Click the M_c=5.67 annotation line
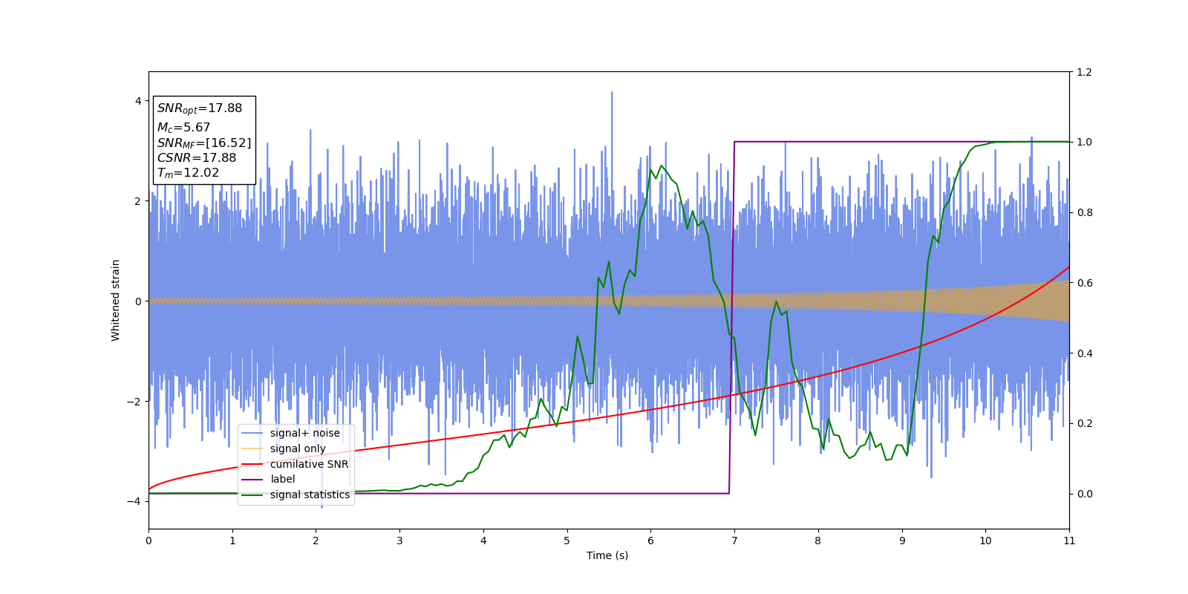1188x594 pixels. pyautogui.click(x=183, y=128)
